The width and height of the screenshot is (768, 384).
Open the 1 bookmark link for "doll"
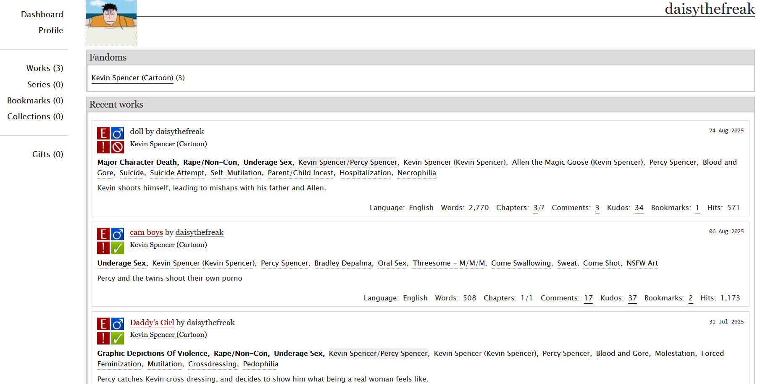point(697,208)
